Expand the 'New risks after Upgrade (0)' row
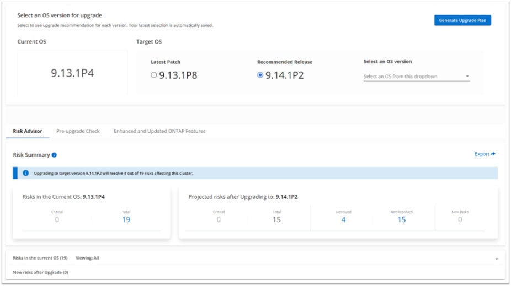This screenshot has width=511, height=286. [x=40, y=272]
